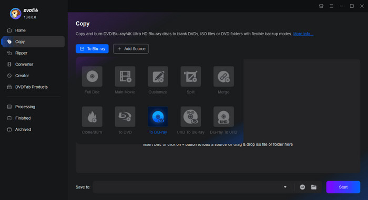Follow the More Info link

pyautogui.click(x=303, y=34)
